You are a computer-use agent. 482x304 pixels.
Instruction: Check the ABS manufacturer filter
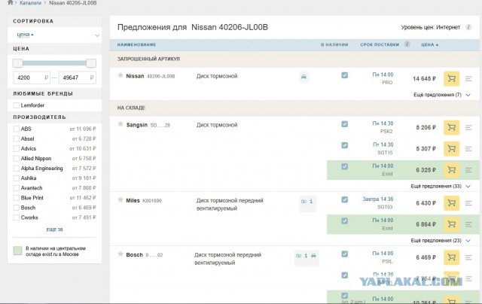click(x=17, y=129)
